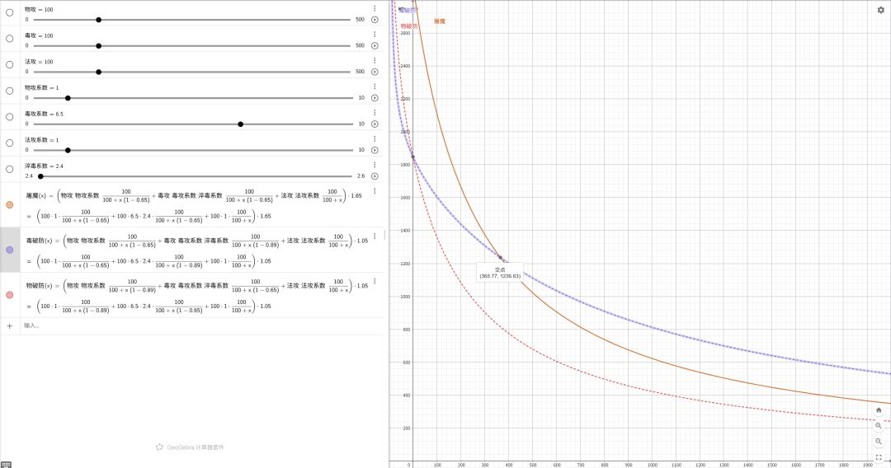The width and height of the screenshot is (891, 468).
Task: Reset graph to standard view with home icon
Action: pyautogui.click(x=879, y=410)
